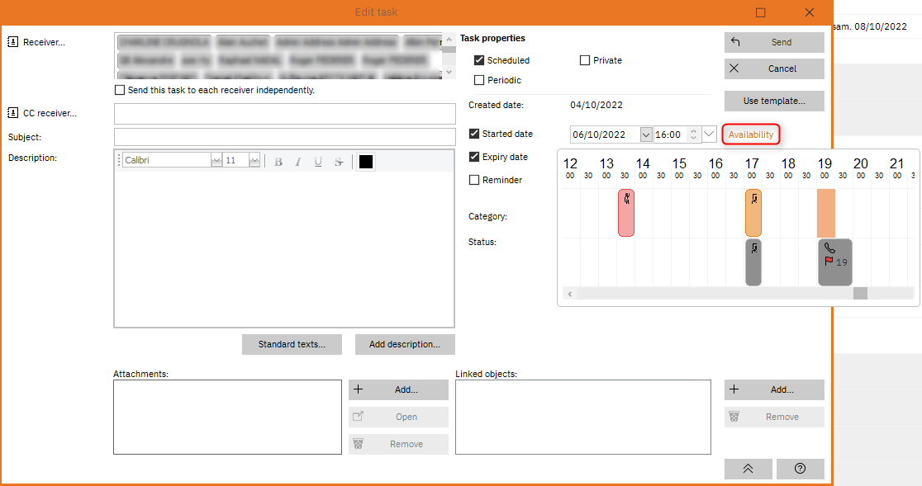Viewport: 922px width, 486px height.
Task: Decrease start time with down spinner
Action: (693, 138)
